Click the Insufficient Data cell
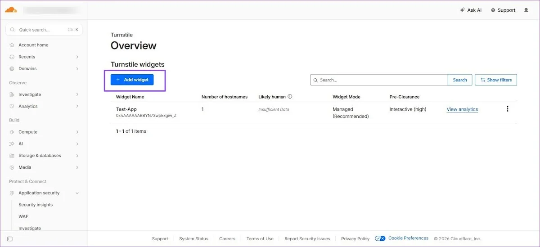The height and width of the screenshot is (247, 540). click(x=274, y=109)
